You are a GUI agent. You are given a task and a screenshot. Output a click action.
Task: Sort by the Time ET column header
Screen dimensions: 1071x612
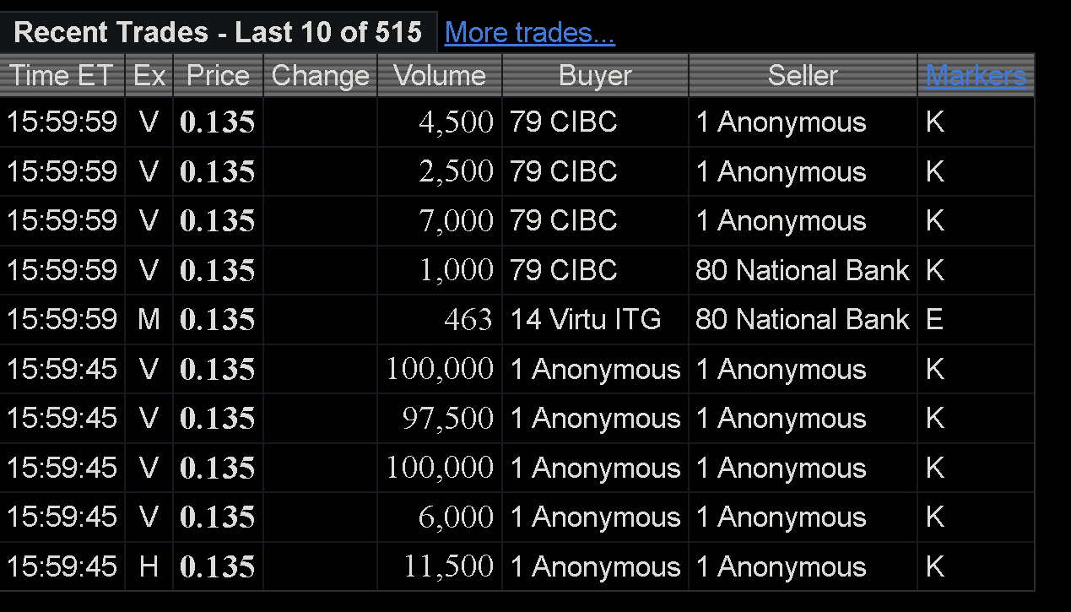62,76
